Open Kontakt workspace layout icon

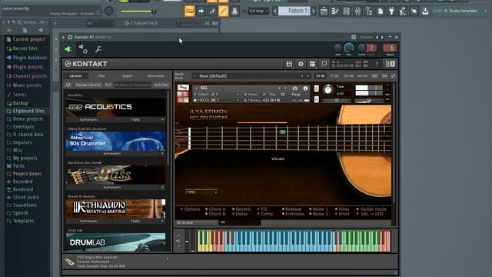(x=312, y=64)
